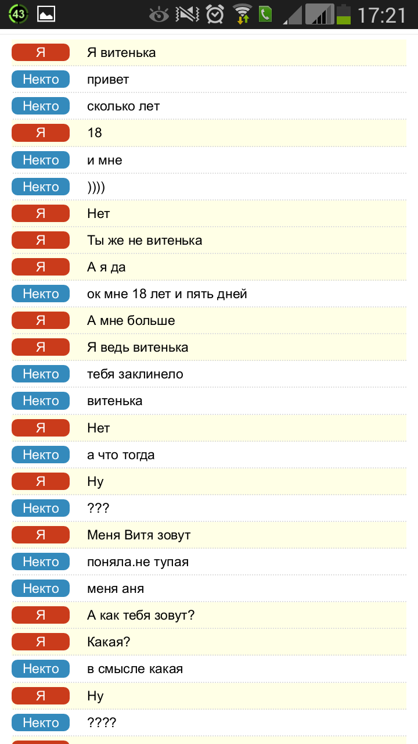418x744 pixels.
Task: Select the message "Меня Витя зовут"
Action: (x=139, y=535)
